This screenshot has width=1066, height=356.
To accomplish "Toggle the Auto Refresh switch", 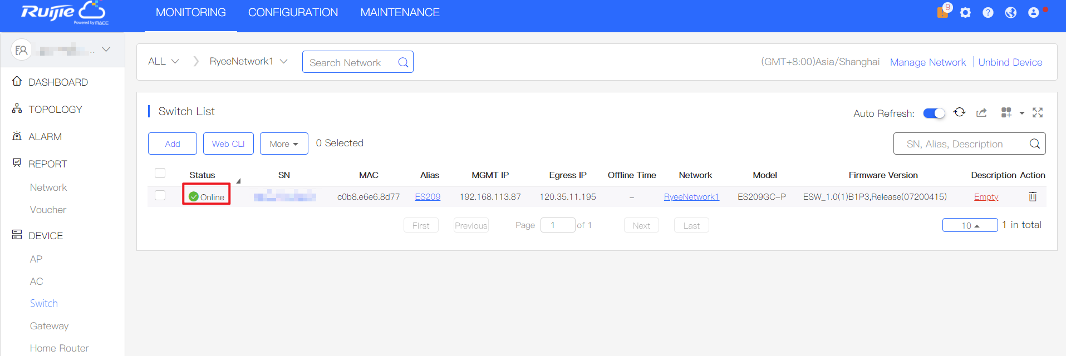I will (x=934, y=113).
